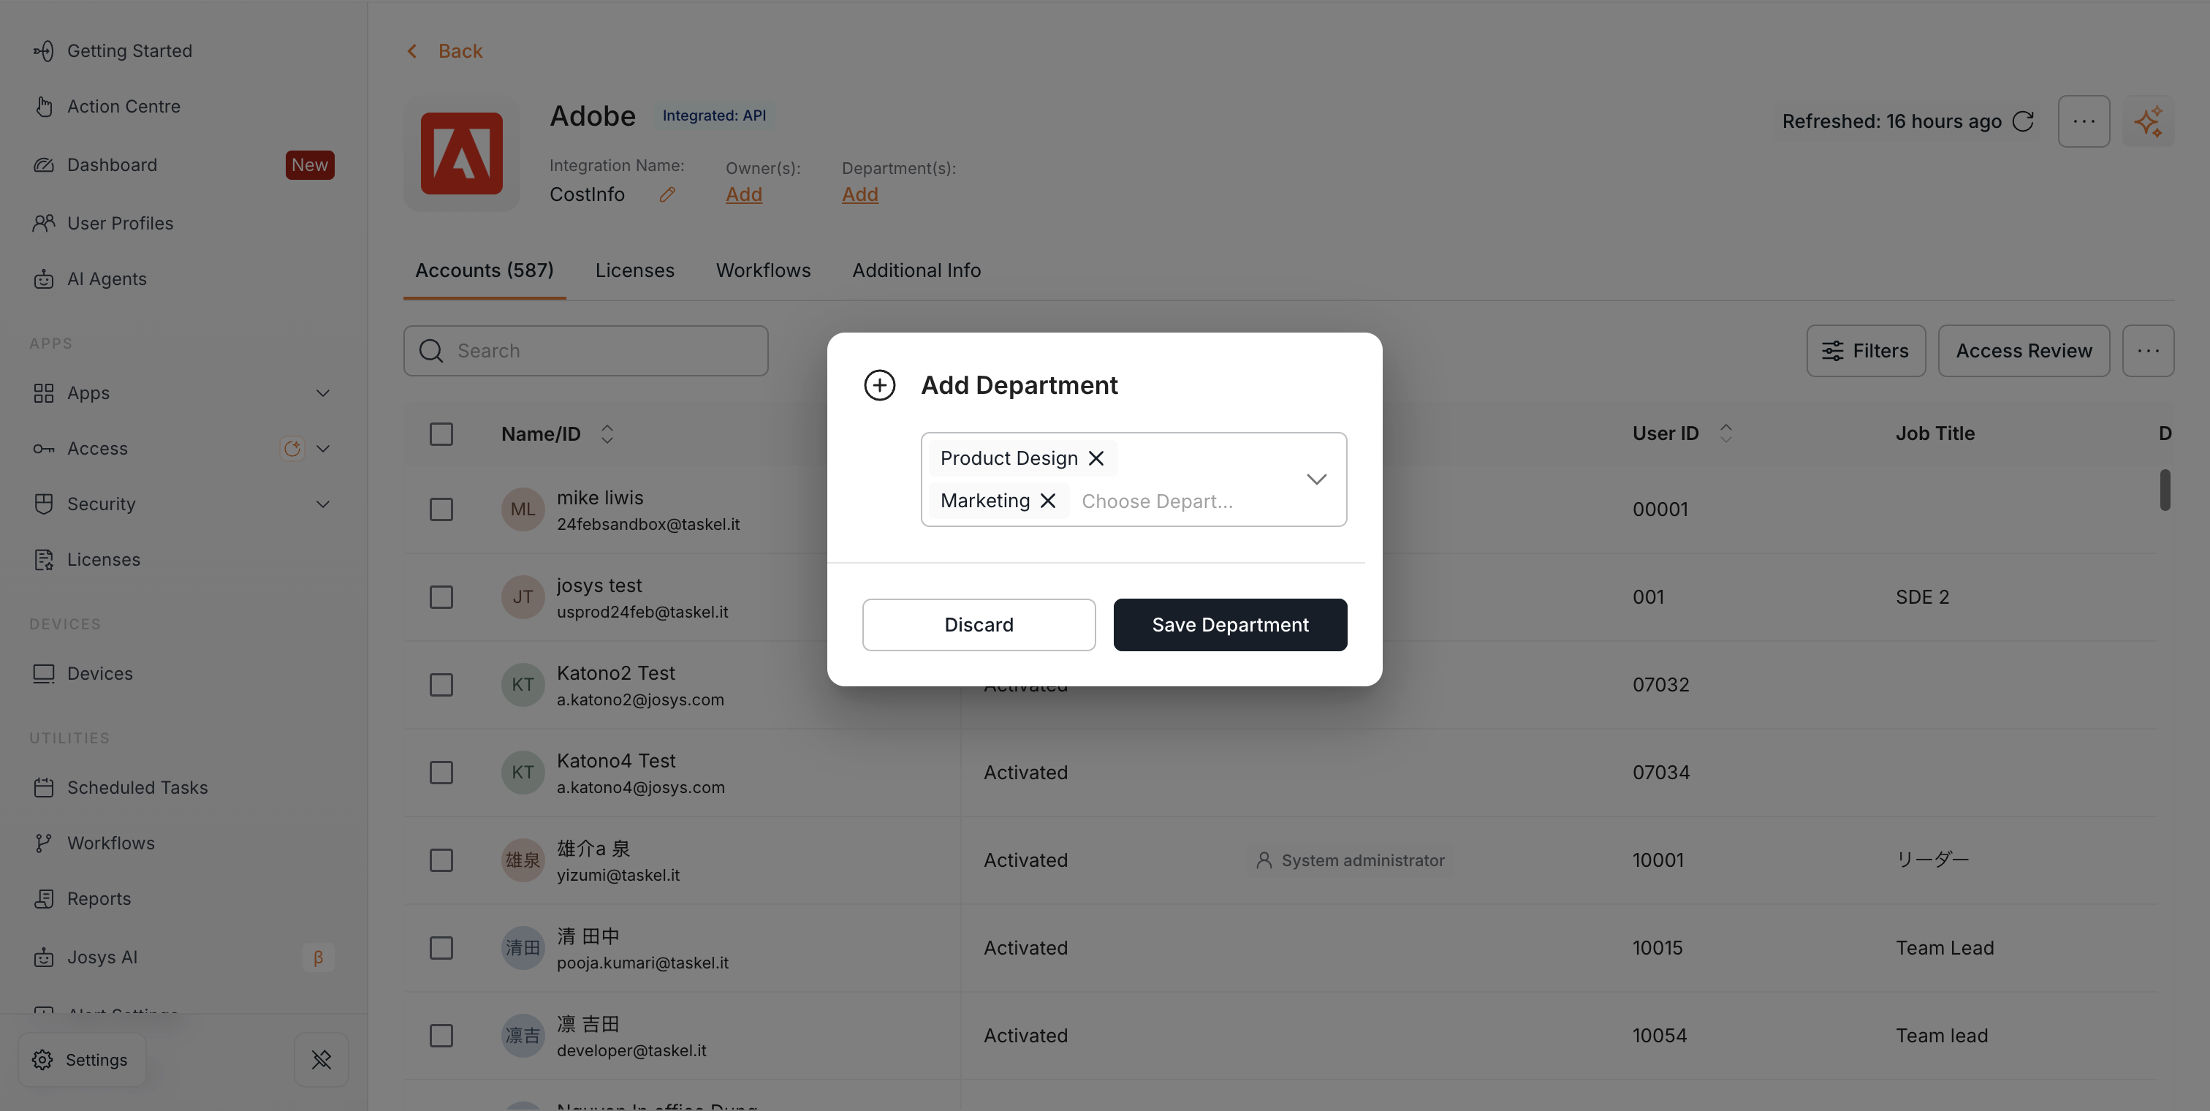
Task: Select the Katono2 Test row checkbox
Action: pos(441,685)
